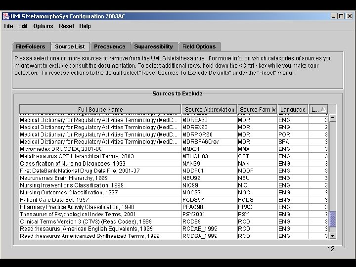The width and height of the screenshot is (356, 267).
Task: Click the UMLS MetamorphoSys title bar icon
Action: point(6,16)
